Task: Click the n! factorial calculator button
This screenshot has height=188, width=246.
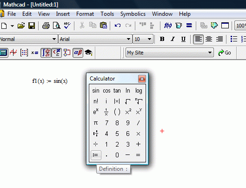Action: pos(96,101)
